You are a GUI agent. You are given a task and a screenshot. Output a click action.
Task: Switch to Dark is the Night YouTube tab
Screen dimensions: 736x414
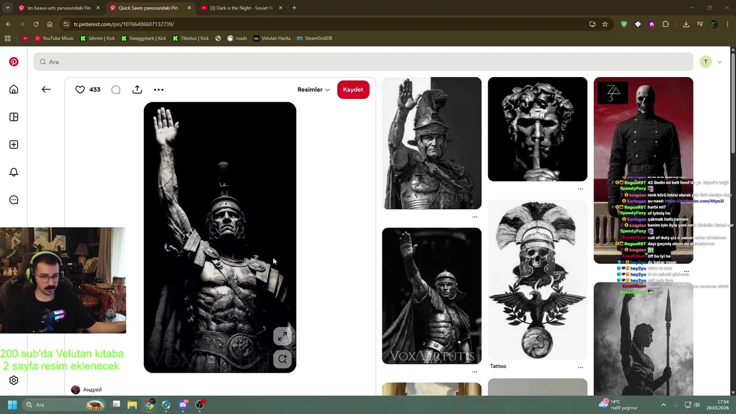(241, 8)
